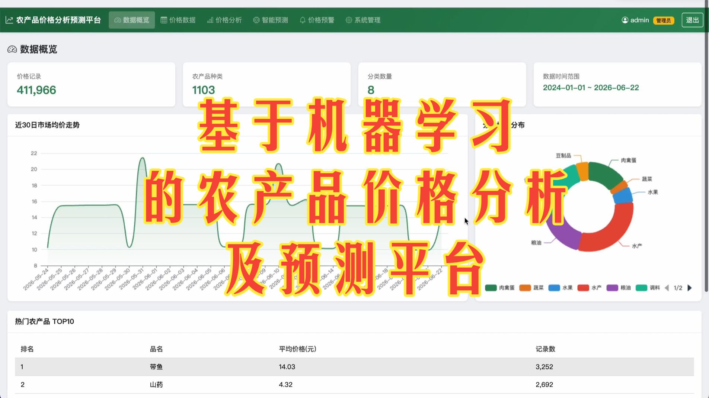Click the 近30日市场均价走势 chart title
Image resolution: width=709 pixels, height=398 pixels.
pos(47,125)
